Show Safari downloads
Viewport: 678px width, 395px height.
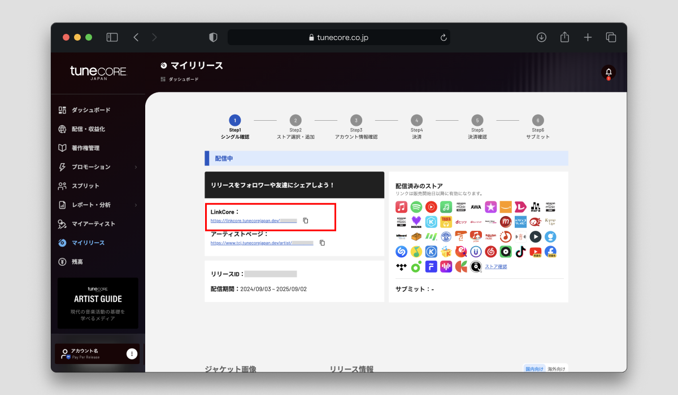541,37
